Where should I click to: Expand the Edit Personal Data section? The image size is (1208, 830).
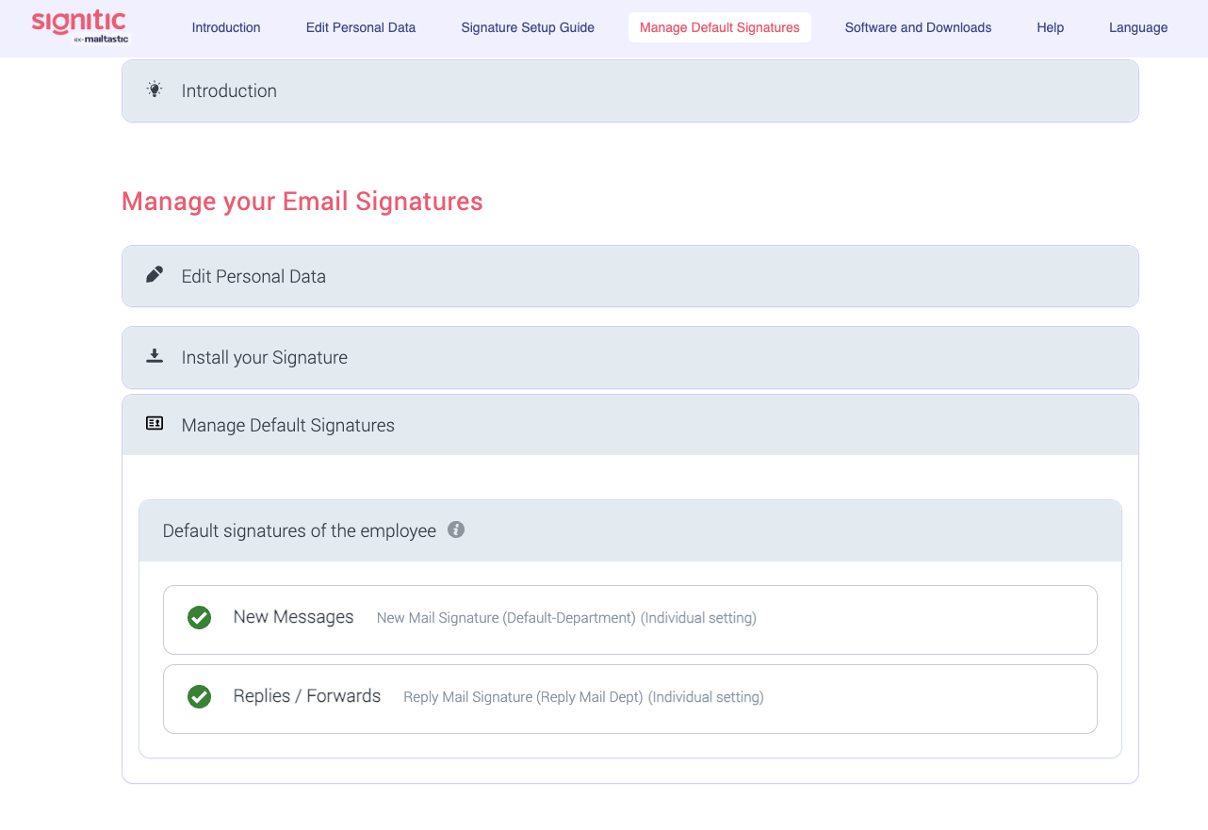(x=629, y=277)
